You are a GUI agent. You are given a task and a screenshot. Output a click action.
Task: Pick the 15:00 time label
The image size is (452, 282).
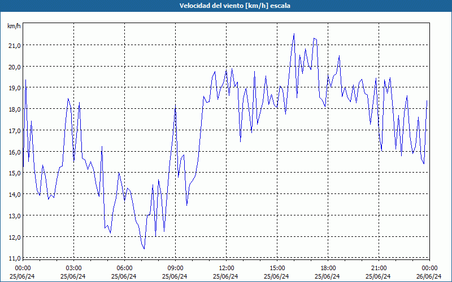tap(277, 268)
